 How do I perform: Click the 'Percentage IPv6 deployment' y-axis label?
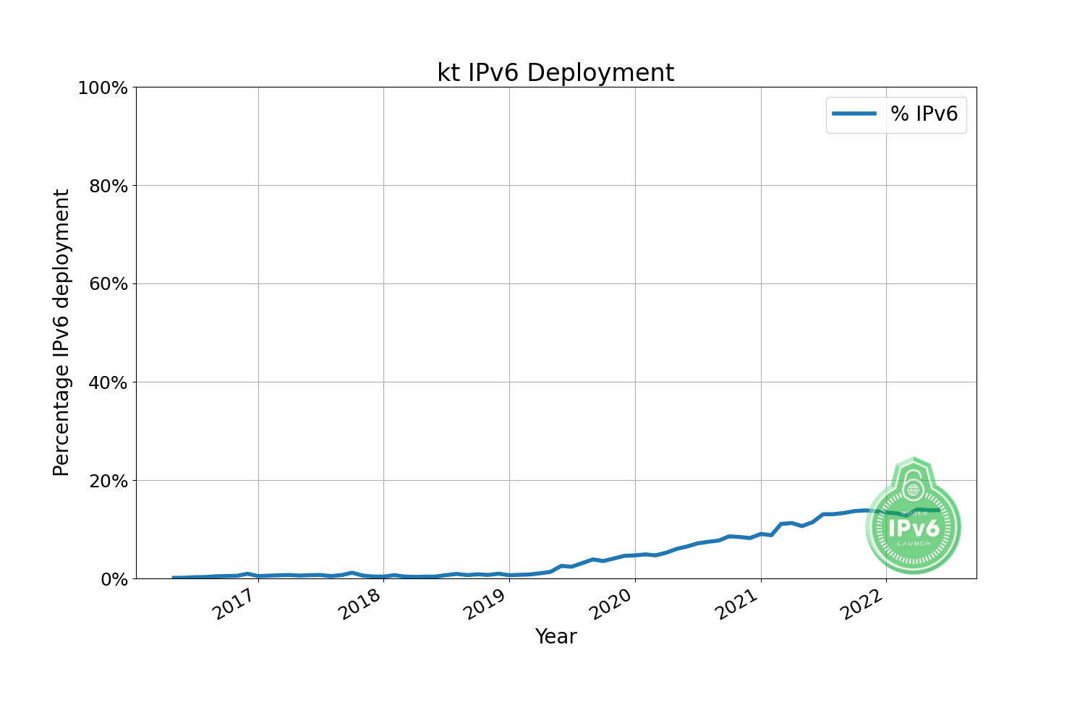tap(61, 333)
